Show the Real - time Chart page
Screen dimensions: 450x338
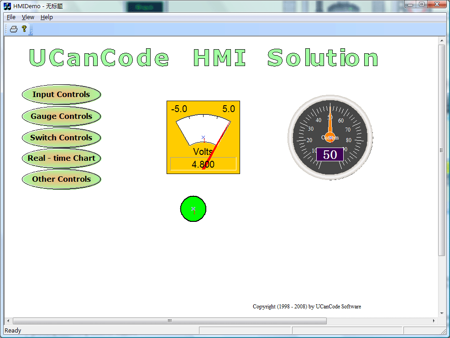(x=62, y=158)
